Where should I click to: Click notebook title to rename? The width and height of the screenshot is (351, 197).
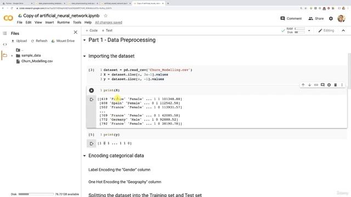(x=61, y=16)
